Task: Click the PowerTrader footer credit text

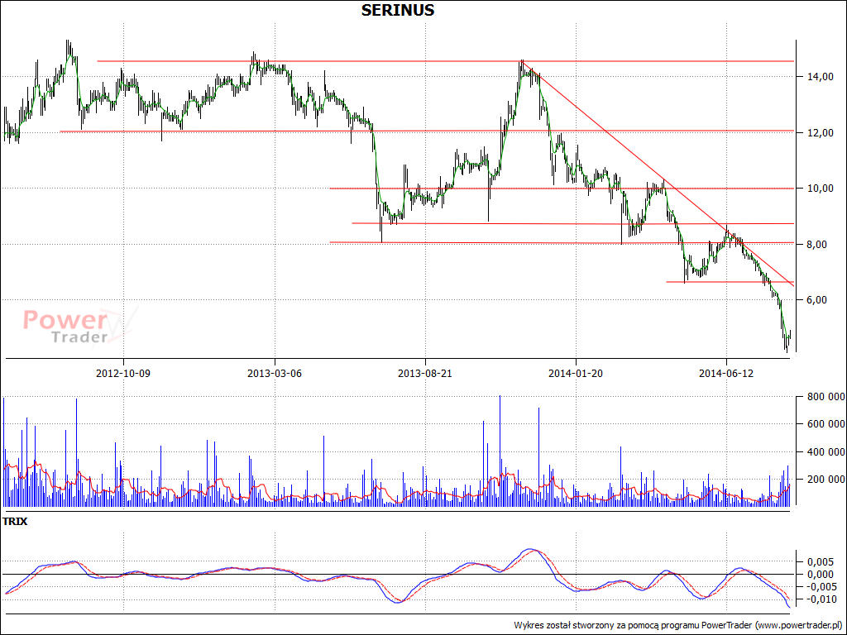Action: [x=678, y=625]
